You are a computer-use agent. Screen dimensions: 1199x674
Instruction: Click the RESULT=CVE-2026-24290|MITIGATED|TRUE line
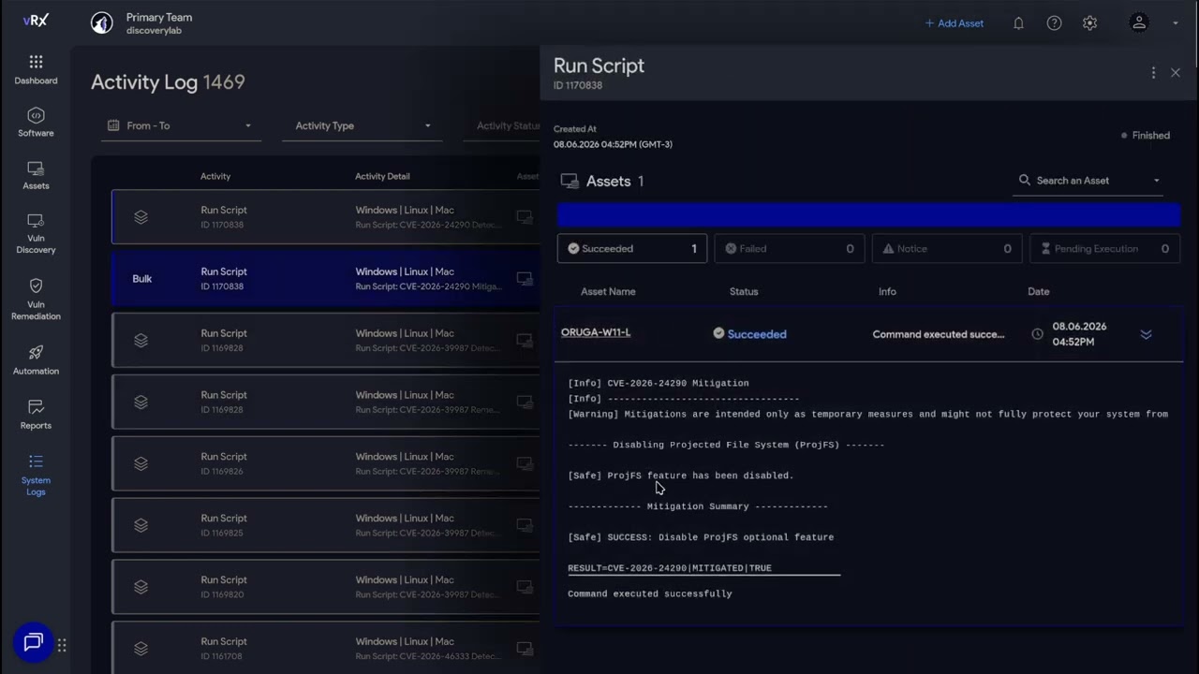pyautogui.click(x=670, y=568)
